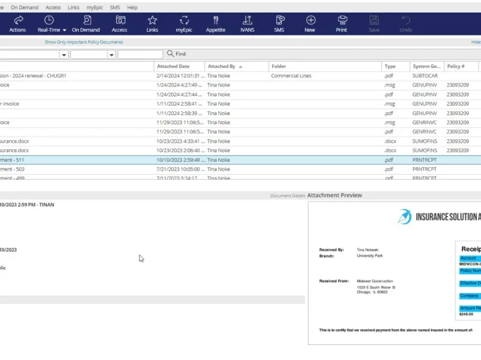Open the second filter dropdown arrow
The image size is (481, 360).
pyautogui.click(x=111, y=55)
